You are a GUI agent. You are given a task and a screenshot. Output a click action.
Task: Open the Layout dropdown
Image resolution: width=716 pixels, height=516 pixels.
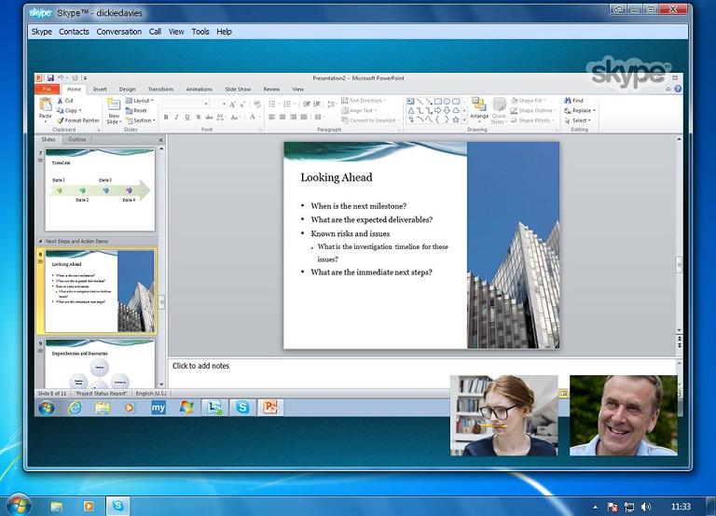point(140,101)
